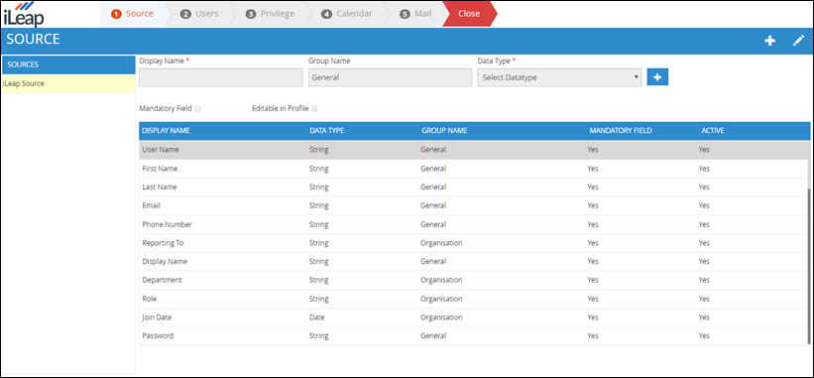Sort by GROUP NAME column header
The width and height of the screenshot is (814, 378).
pos(444,131)
